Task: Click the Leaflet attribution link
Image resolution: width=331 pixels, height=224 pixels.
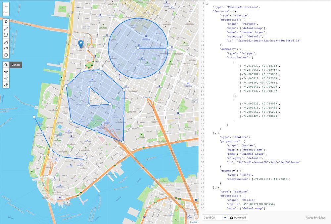Action: [194, 222]
